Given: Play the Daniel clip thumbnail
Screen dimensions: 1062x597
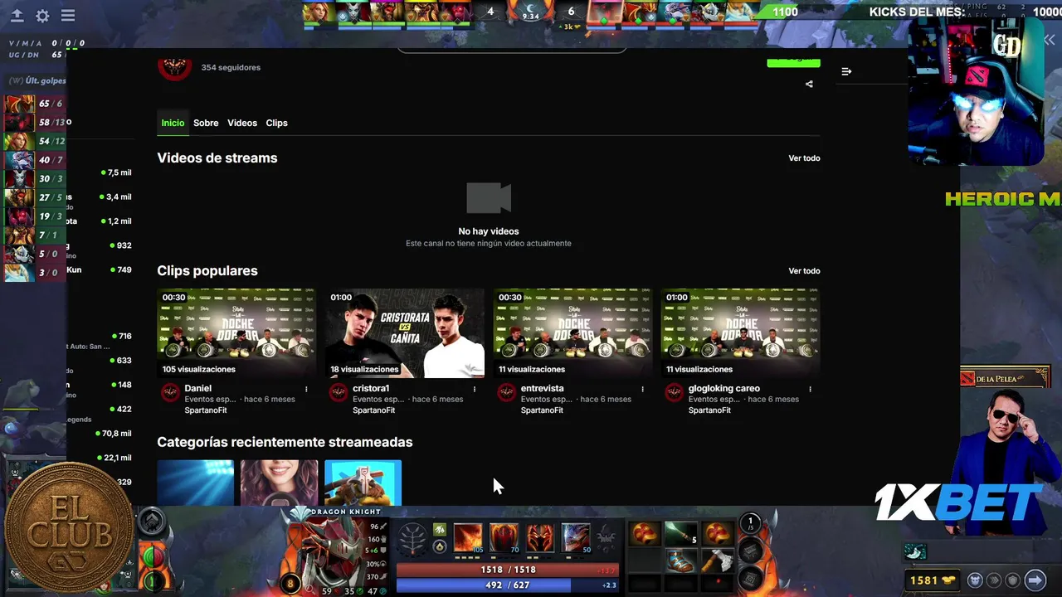Looking at the screenshot, I should pyautogui.click(x=236, y=332).
